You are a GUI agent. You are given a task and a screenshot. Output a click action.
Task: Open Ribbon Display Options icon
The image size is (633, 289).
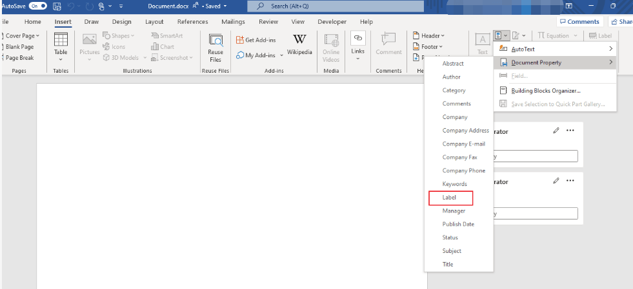[x=569, y=6]
